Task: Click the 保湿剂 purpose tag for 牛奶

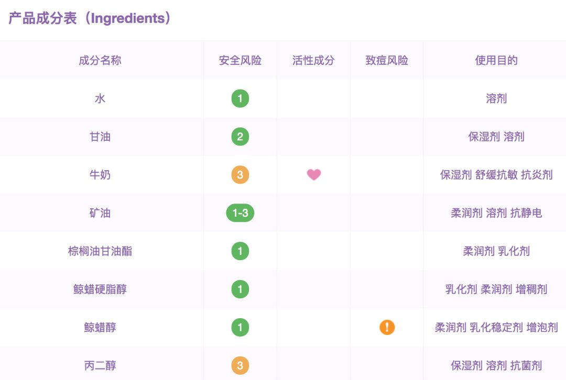Action: (x=456, y=175)
